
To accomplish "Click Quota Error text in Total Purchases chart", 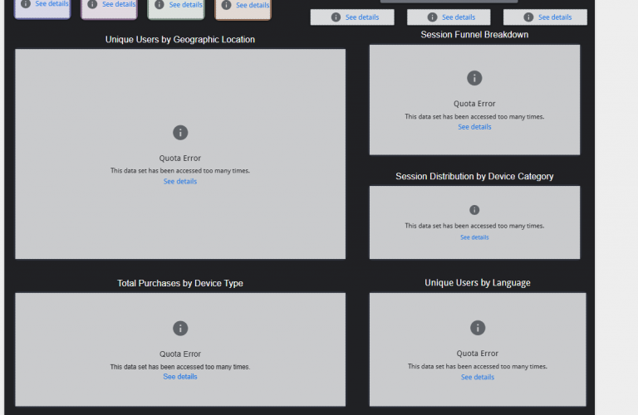I will 180,354.
